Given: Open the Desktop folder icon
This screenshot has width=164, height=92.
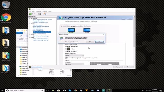Looking at the screenshot, I should (6, 31).
